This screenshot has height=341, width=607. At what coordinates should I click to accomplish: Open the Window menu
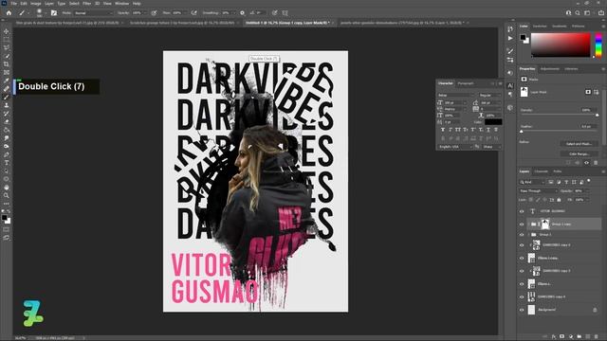[x=121, y=4]
